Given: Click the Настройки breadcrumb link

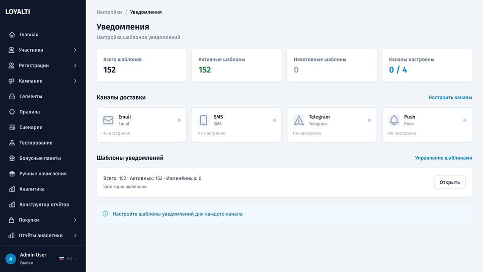Looking at the screenshot, I should 109,12.
